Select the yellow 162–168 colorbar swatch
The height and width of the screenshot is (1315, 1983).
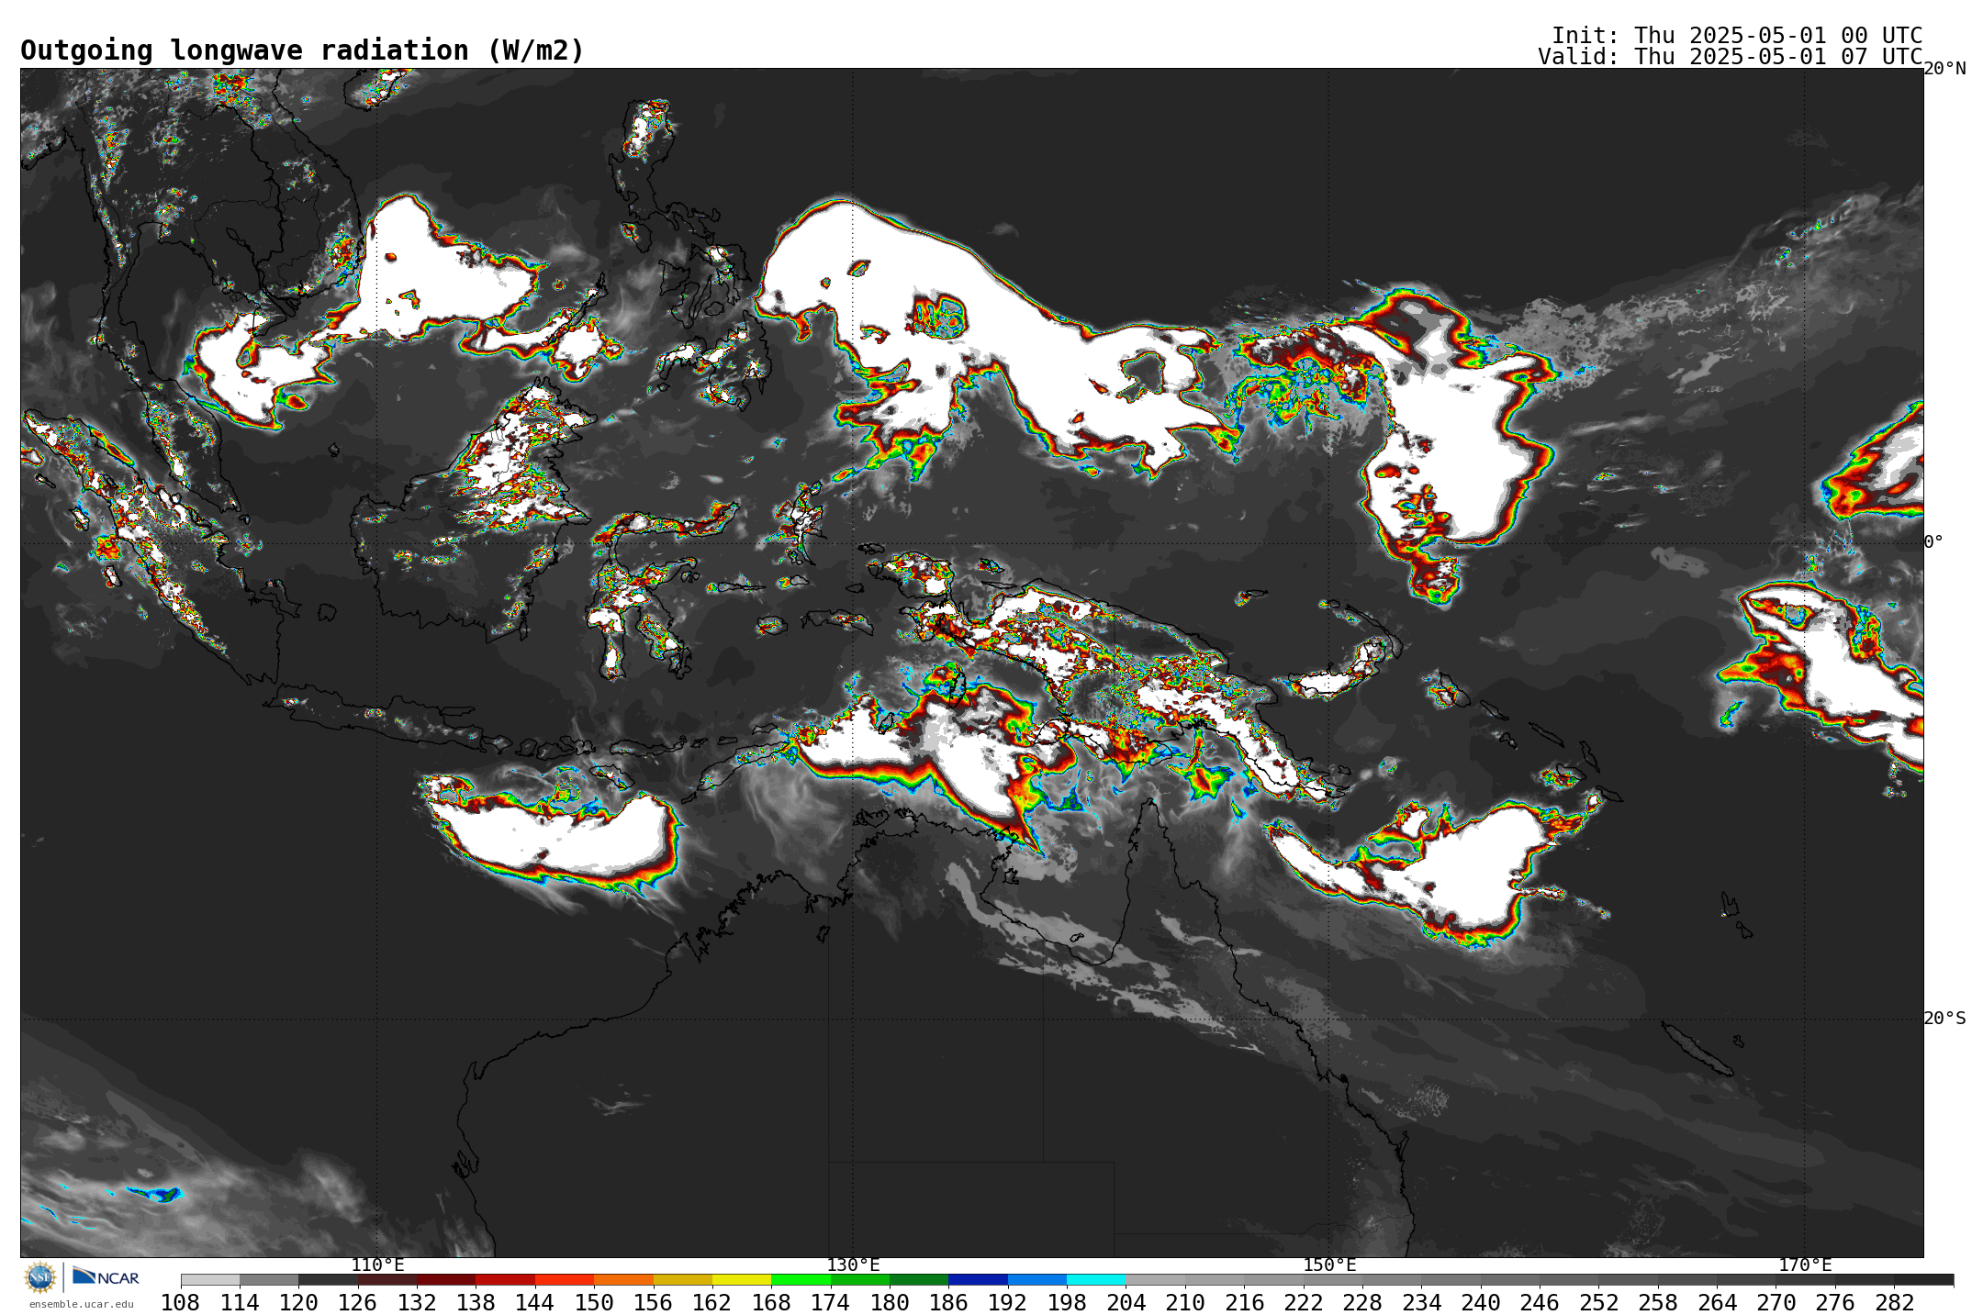[742, 1279]
